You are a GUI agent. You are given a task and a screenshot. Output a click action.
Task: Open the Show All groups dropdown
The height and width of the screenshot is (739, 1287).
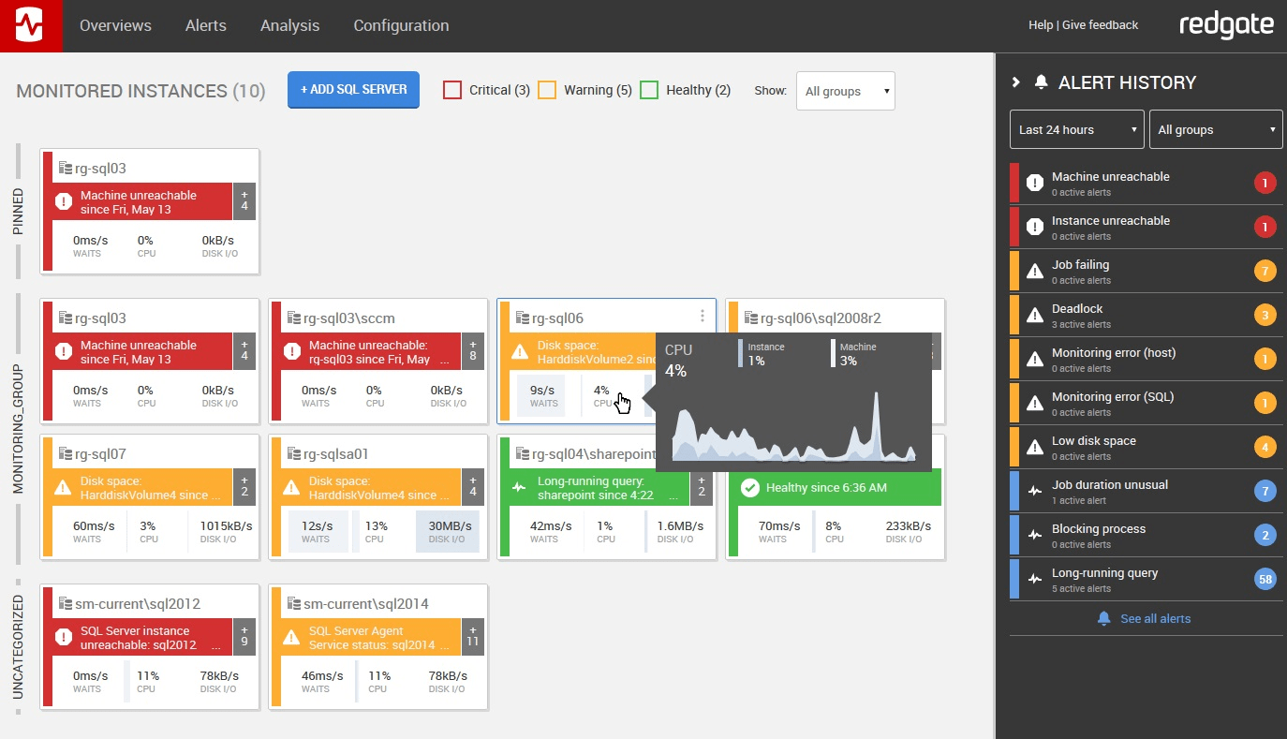point(844,91)
